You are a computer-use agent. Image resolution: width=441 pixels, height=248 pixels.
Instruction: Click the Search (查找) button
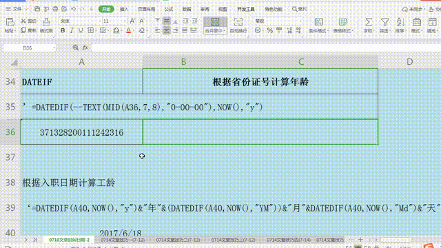coord(300,9)
